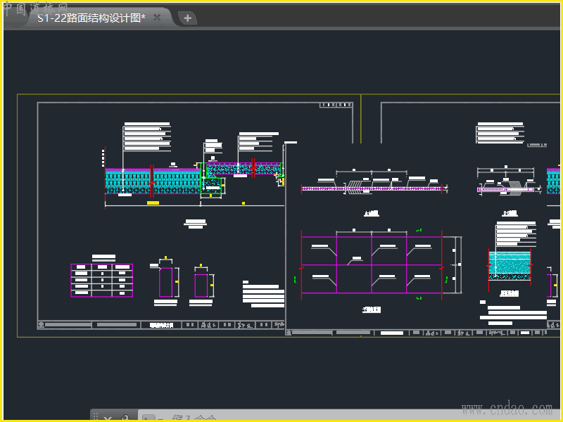The height and width of the screenshot is (422, 563).
Task: Open command line customize wrench menu
Action: pos(125,418)
